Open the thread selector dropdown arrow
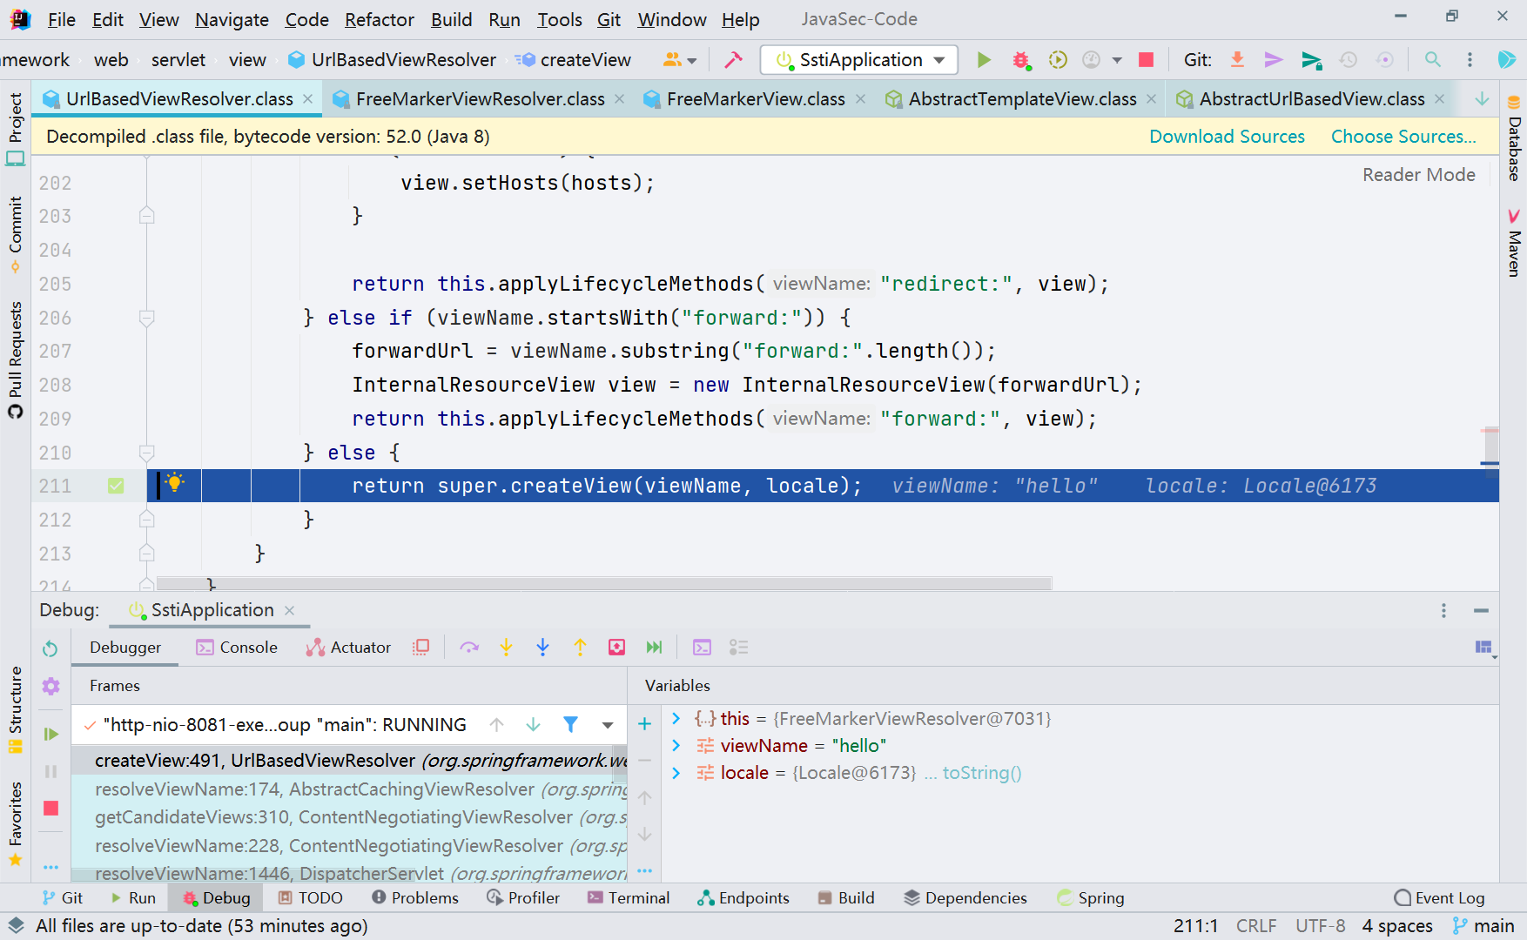Screen dimensions: 1527x940 pos(608,724)
